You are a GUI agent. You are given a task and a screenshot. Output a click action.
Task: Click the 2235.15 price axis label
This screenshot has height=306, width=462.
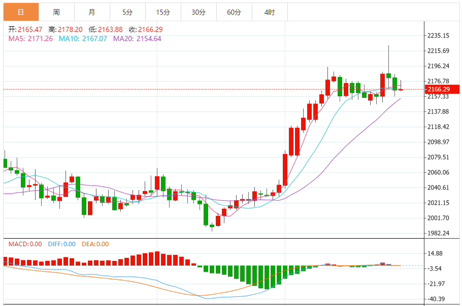pyautogui.click(x=438, y=35)
